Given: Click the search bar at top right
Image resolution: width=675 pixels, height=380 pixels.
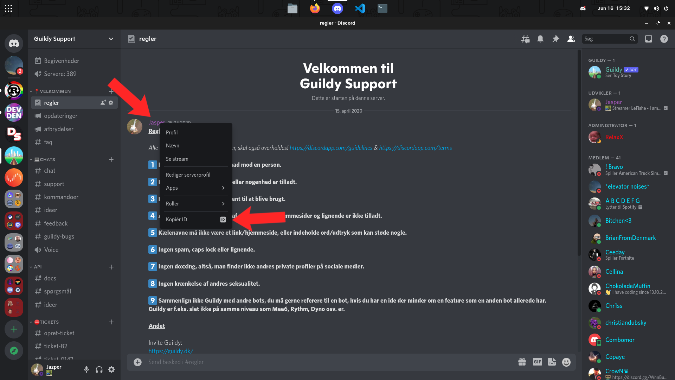Looking at the screenshot, I should (x=609, y=38).
